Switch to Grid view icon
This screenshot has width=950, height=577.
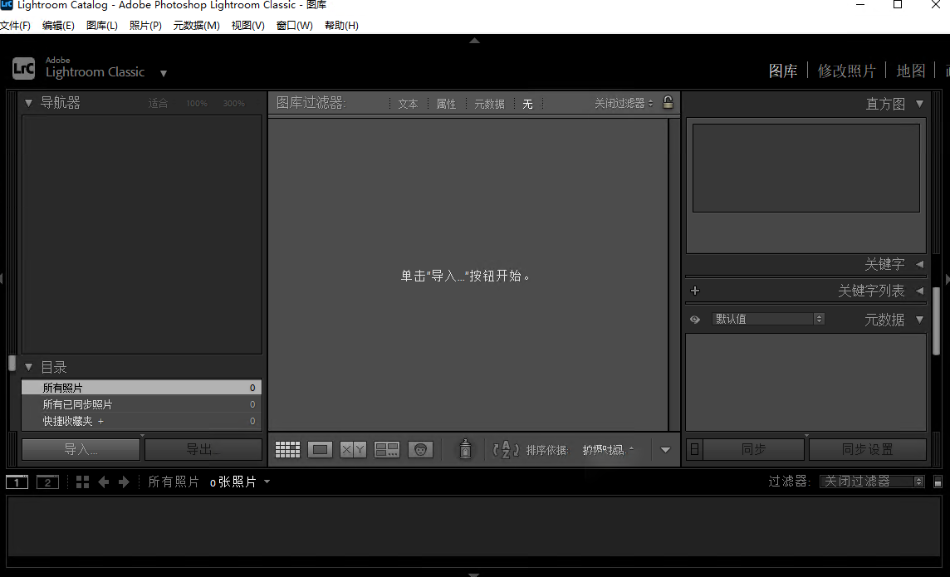tap(287, 450)
